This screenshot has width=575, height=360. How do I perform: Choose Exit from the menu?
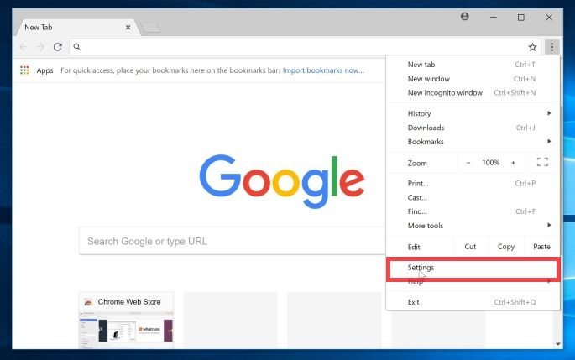pyautogui.click(x=473, y=302)
